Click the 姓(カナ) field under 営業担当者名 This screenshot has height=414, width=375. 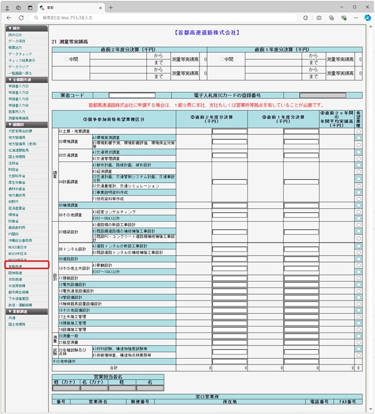(x=66, y=388)
